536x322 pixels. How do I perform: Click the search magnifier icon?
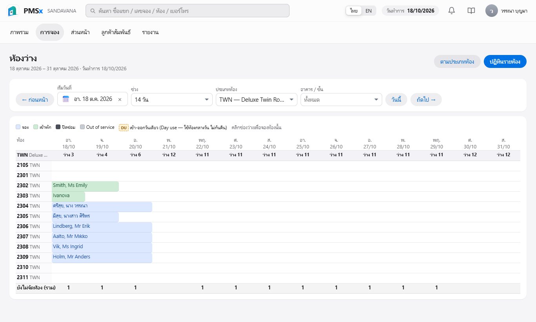pos(93,11)
